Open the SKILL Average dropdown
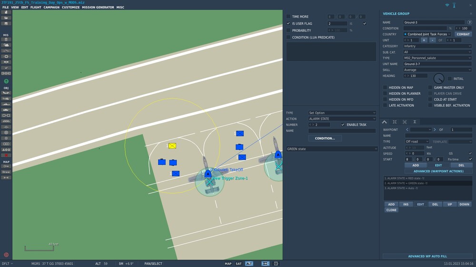The image size is (476, 267). tap(437, 70)
